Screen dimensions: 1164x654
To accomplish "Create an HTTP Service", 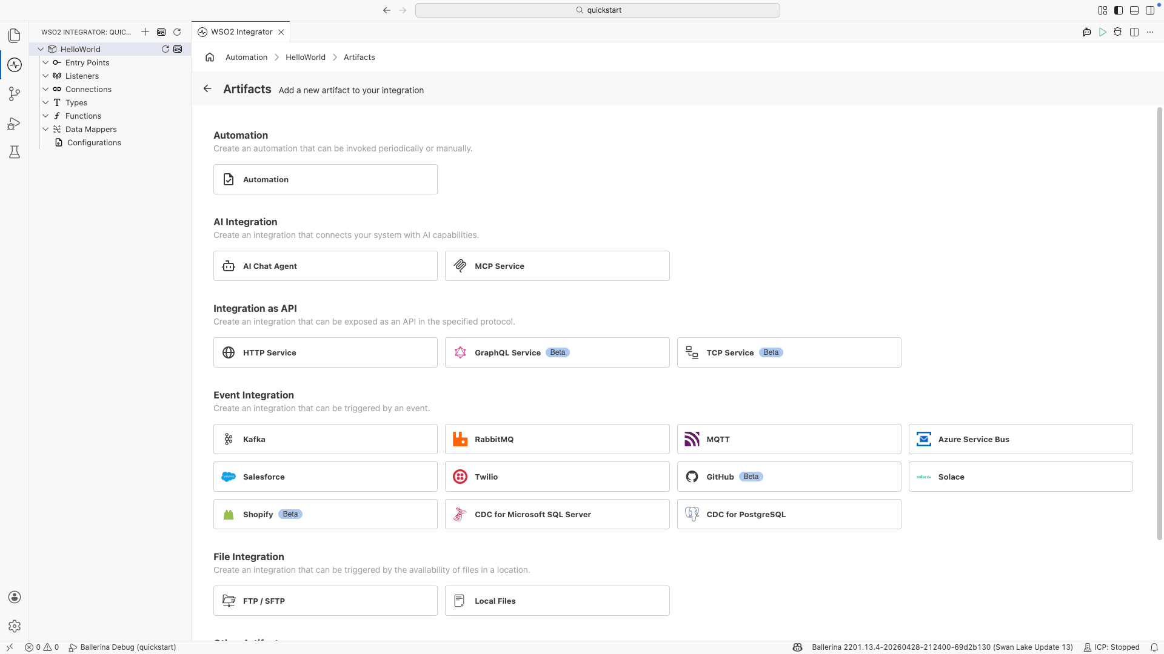I will [x=326, y=352].
